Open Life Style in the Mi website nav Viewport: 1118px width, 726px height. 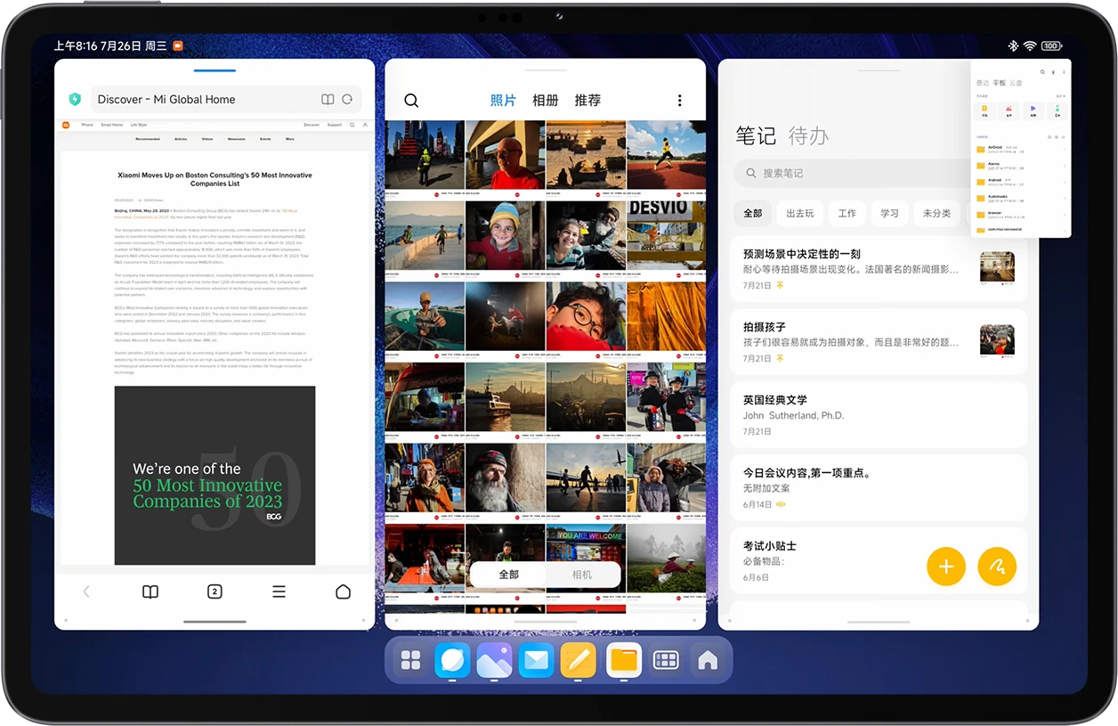click(x=139, y=125)
